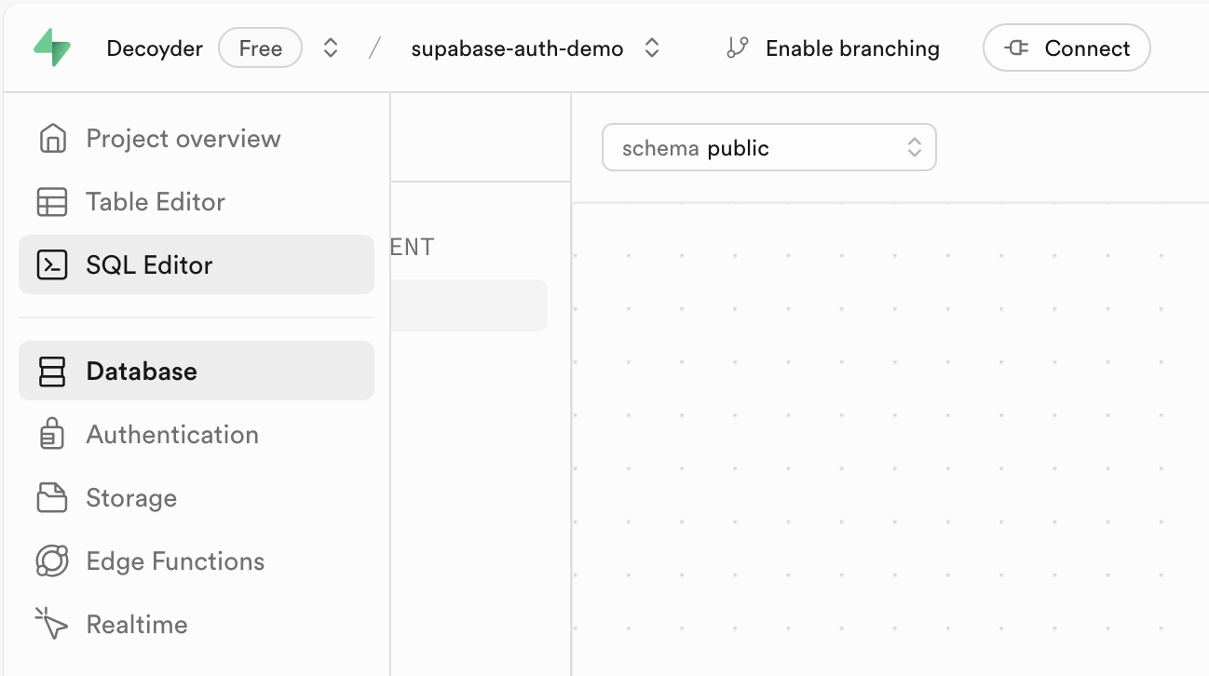Viewport: 1209px width, 676px height.
Task: Click the Realtime cursor icon
Action: click(x=52, y=624)
